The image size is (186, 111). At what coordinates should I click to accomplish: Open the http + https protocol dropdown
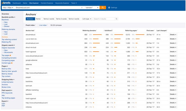[x=8, y=8]
